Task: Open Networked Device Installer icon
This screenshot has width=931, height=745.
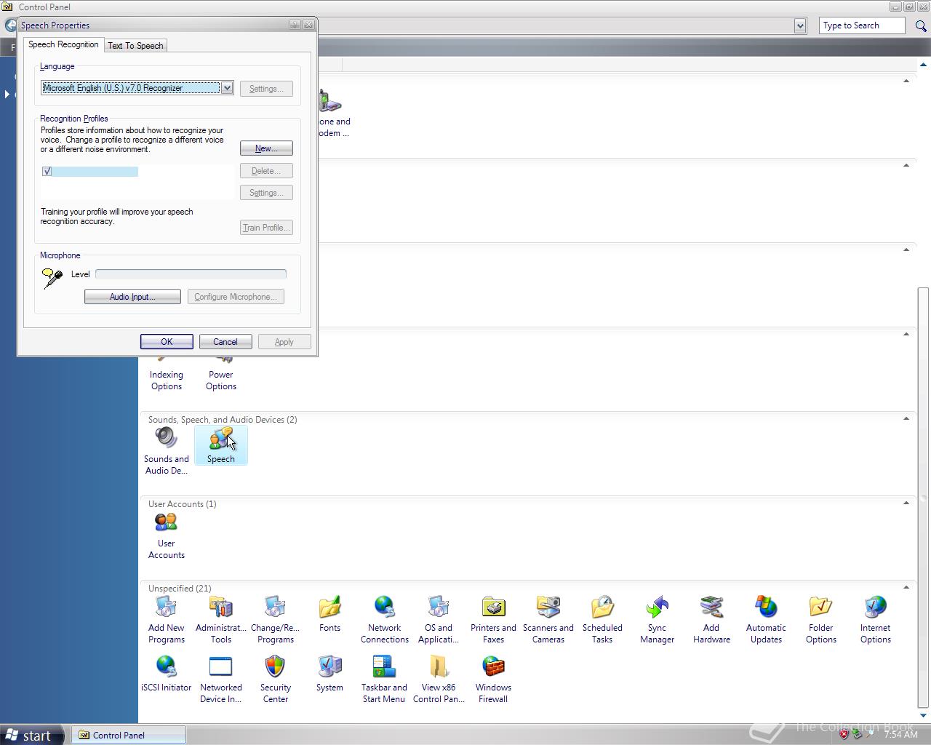Action: pos(220,680)
